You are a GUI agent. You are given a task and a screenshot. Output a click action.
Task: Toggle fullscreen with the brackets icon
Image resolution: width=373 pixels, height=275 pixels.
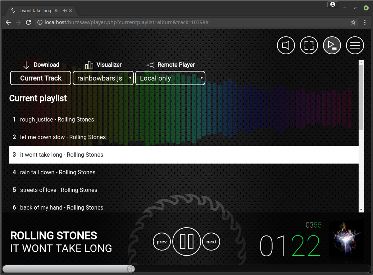309,45
